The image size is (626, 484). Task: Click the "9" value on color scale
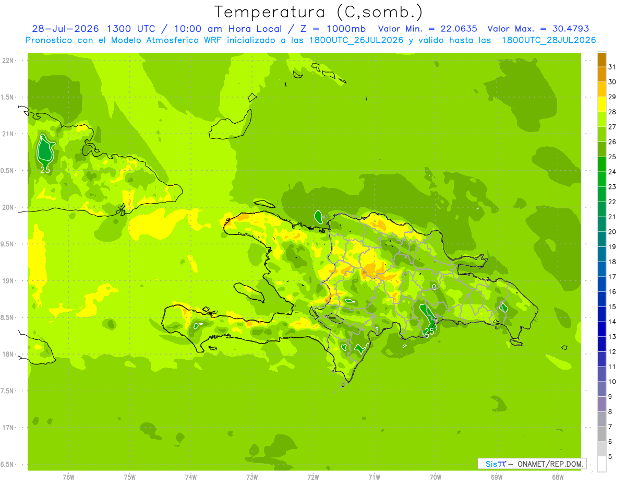[610, 396]
